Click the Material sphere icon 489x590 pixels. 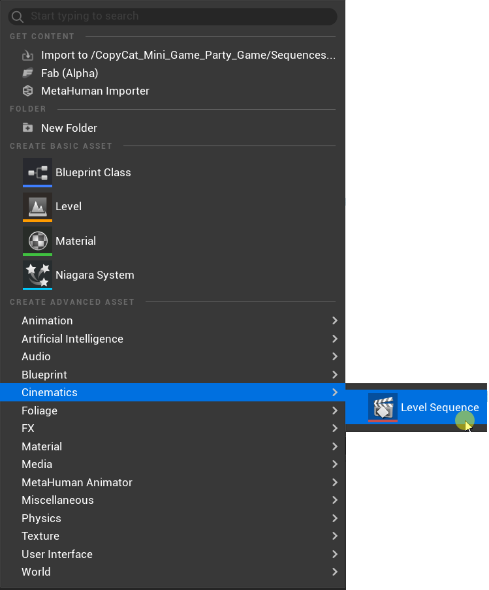point(37,241)
